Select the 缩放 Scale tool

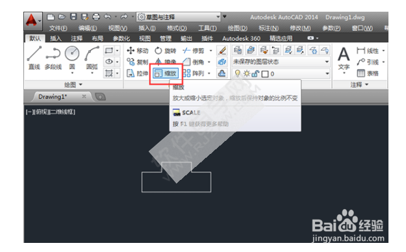(166, 73)
